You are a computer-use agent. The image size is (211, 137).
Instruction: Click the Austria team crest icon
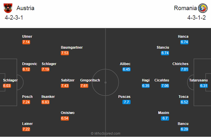click(8, 8)
